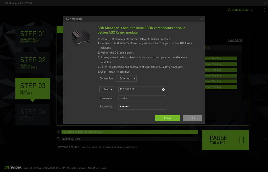
Task: Click the dialog heading about installing SDK components
Action: coord(141,30)
